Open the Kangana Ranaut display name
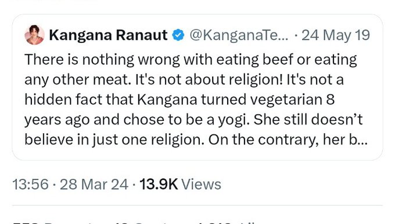The height and width of the screenshot is (224, 395). 108,35
